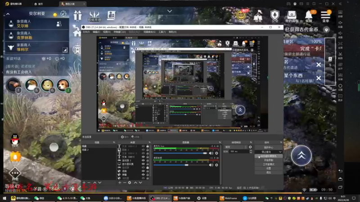The width and height of the screenshot is (360, 202).
Task: Toggle visibility of 弹幕 source
Action: (x=143, y=175)
